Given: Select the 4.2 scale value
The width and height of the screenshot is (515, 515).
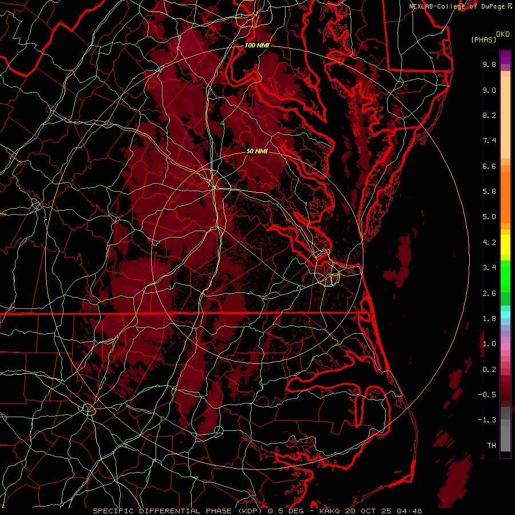Looking at the screenshot, I should [489, 243].
